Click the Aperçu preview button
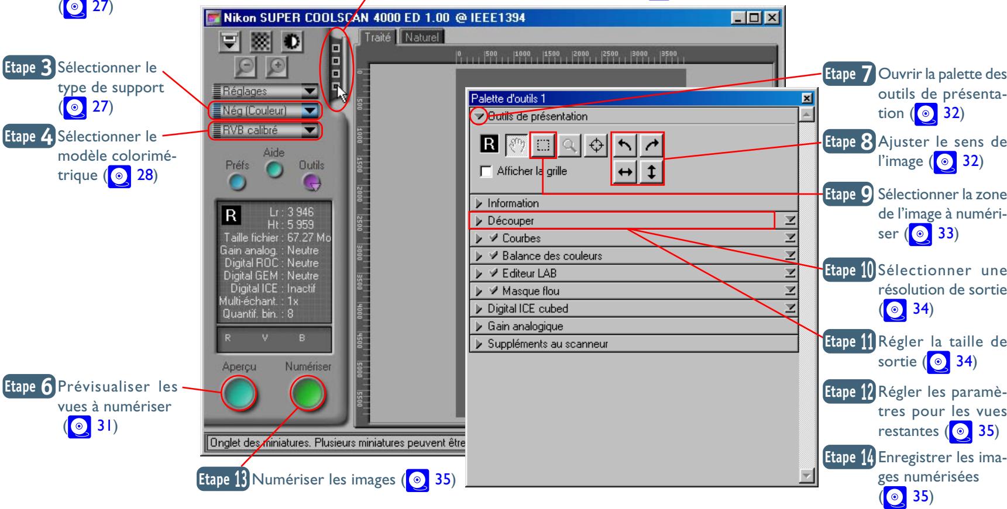This screenshot has width=1007, height=509. (x=239, y=393)
